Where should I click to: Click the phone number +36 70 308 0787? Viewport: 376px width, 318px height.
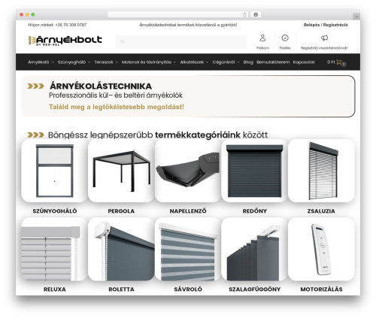[x=71, y=25]
